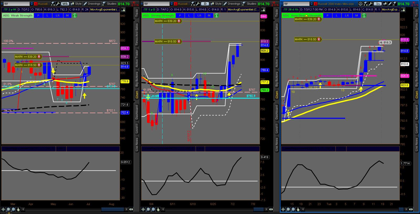The width and height of the screenshot is (420, 214).
Task: Zoom in on the weekly chart
Action: coord(8,209)
